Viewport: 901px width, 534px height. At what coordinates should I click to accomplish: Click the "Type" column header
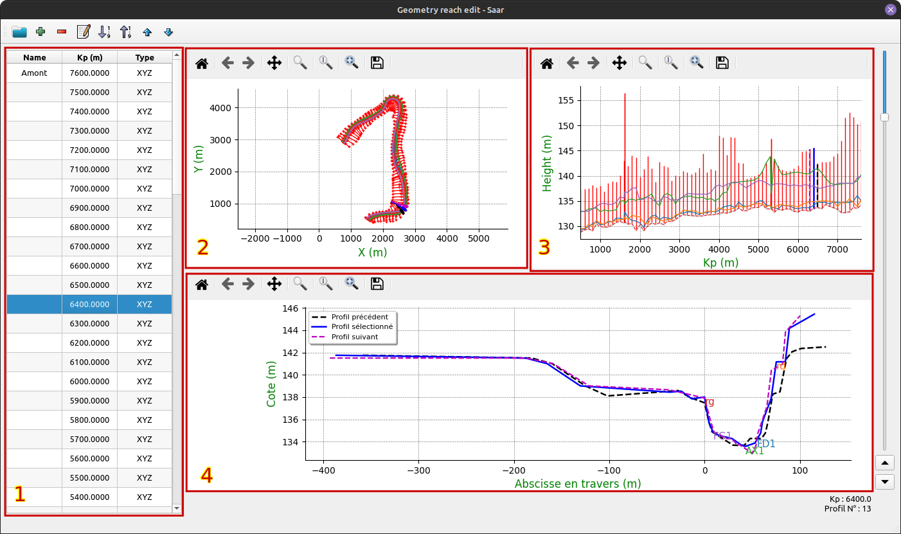[145, 57]
